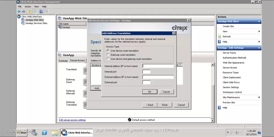Viewport: 274px width, 137px height.
Task: Open the Action menu
Action: tap(28, 7)
